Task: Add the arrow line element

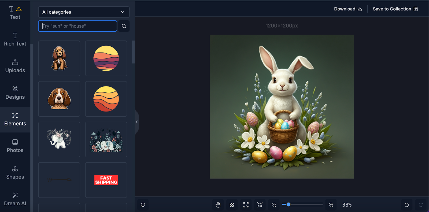Action: [x=59, y=180]
